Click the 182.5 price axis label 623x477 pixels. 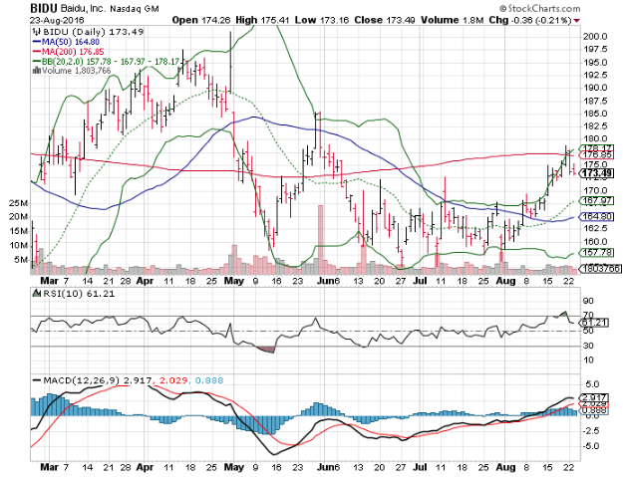tap(595, 126)
